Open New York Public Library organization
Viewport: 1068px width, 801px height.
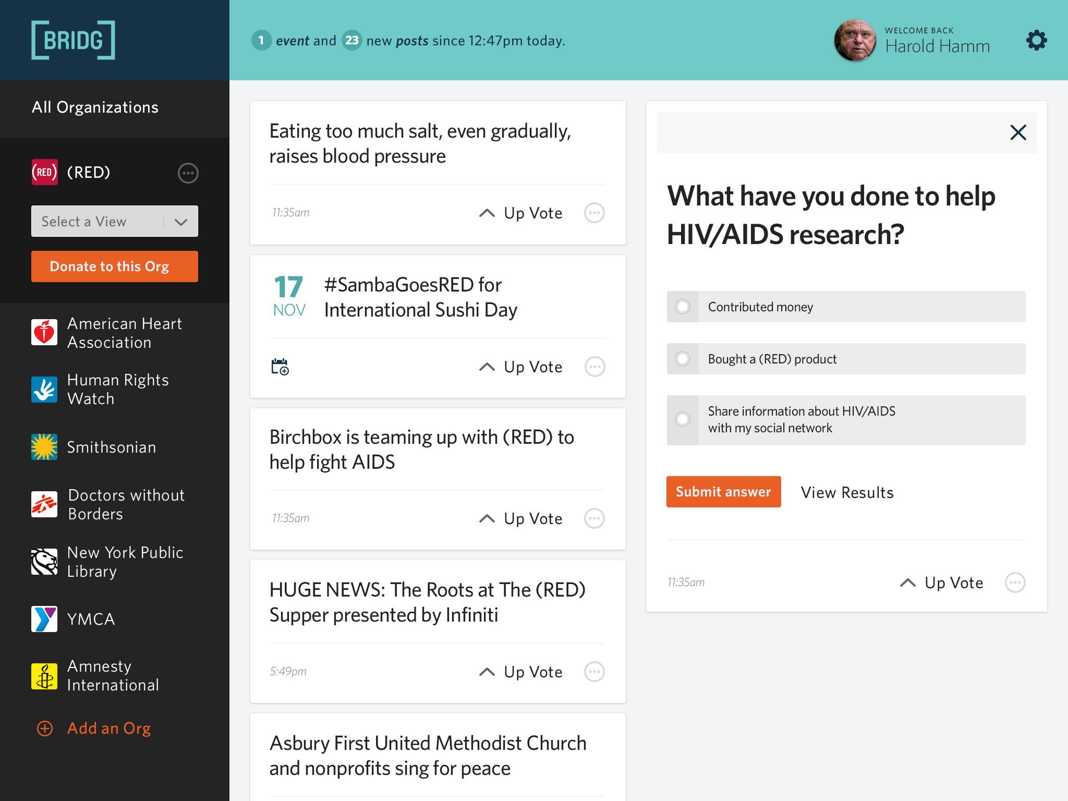125,562
